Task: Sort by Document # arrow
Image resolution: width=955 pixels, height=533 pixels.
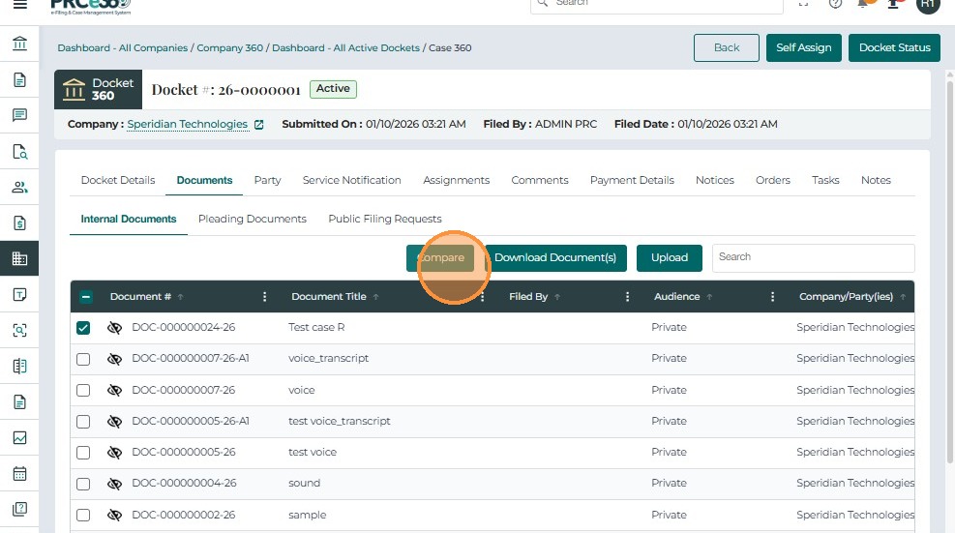Action: 180,297
